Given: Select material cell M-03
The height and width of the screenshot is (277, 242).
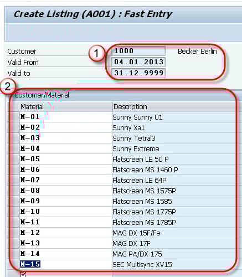Looking at the screenshot, I should (66, 138).
